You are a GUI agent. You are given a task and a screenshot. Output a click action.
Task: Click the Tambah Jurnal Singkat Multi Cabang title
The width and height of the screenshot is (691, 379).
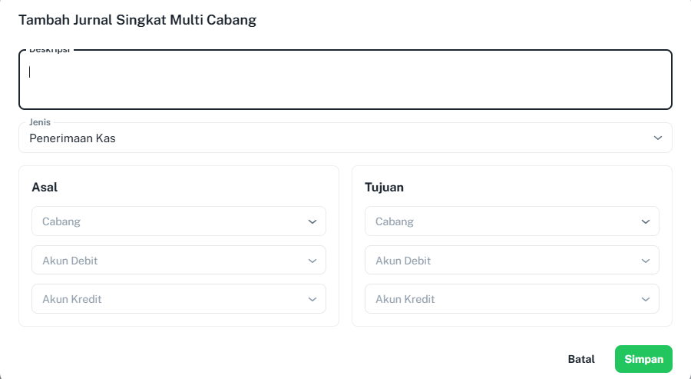tap(137, 20)
